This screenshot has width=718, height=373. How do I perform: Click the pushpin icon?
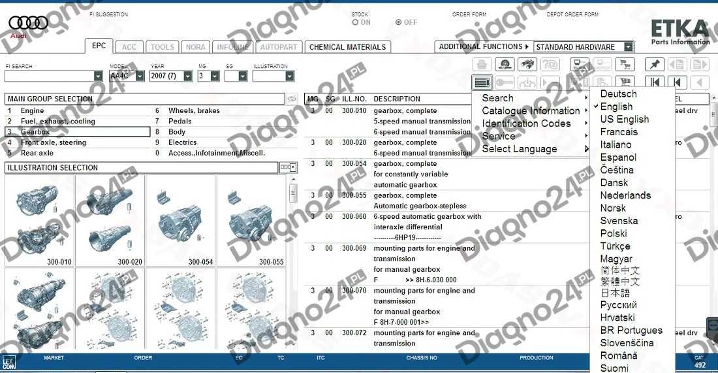[x=654, y=65]
